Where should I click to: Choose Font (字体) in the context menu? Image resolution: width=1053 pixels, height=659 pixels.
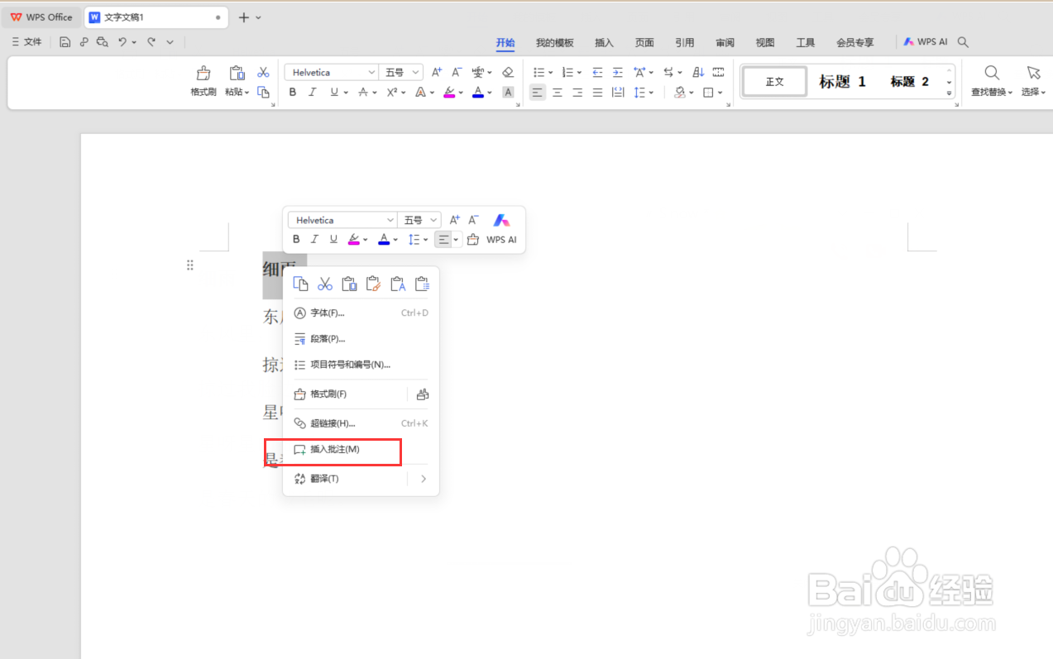361,313
